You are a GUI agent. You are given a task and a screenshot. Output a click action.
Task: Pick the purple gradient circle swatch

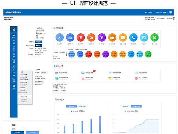pyautogui.click(x=105, y=54)
